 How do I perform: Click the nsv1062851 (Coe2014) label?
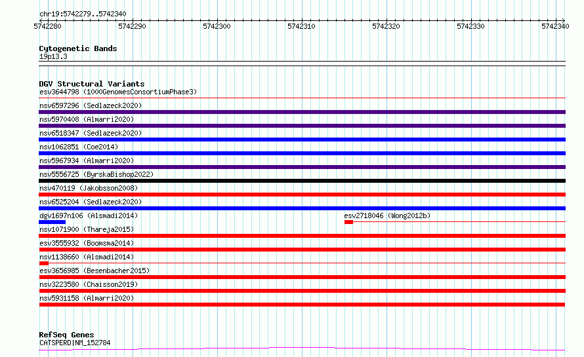tap(79, 147)
